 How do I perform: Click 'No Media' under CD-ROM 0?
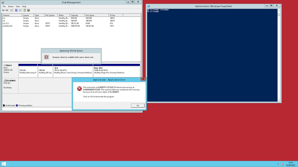click(x=7, y=88)
